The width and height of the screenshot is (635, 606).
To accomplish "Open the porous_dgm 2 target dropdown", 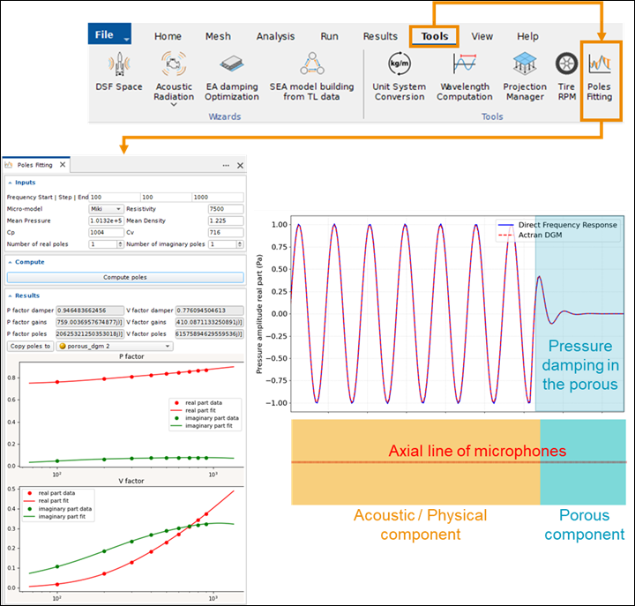I will pos(114,347).
